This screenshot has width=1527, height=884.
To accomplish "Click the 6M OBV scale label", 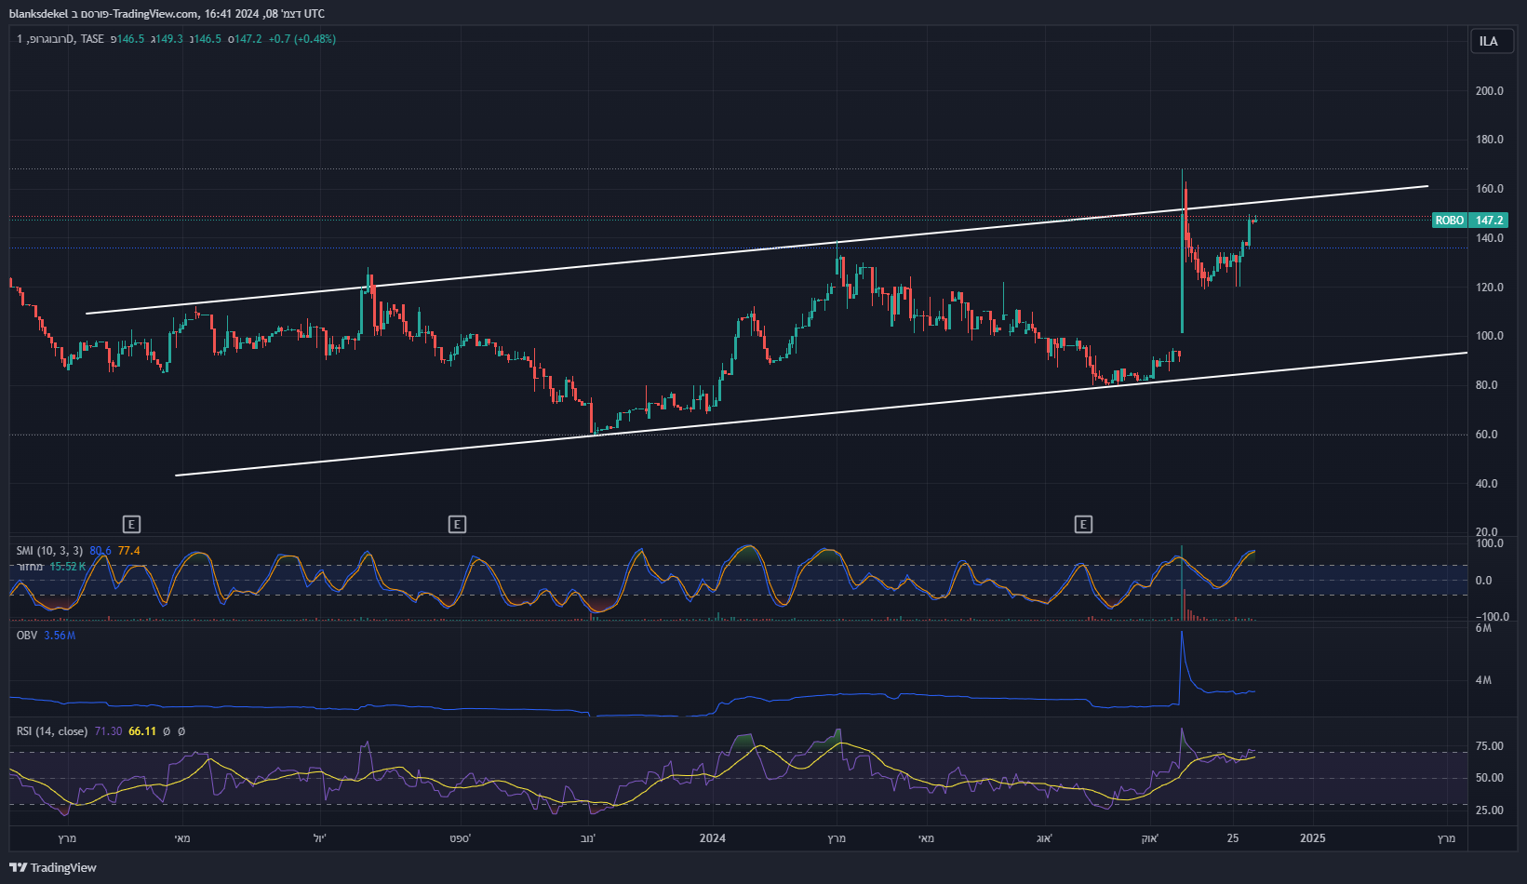I will pos(1483,628).
